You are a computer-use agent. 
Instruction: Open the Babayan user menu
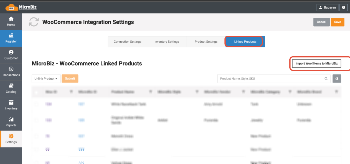click(x=327, y=7)
